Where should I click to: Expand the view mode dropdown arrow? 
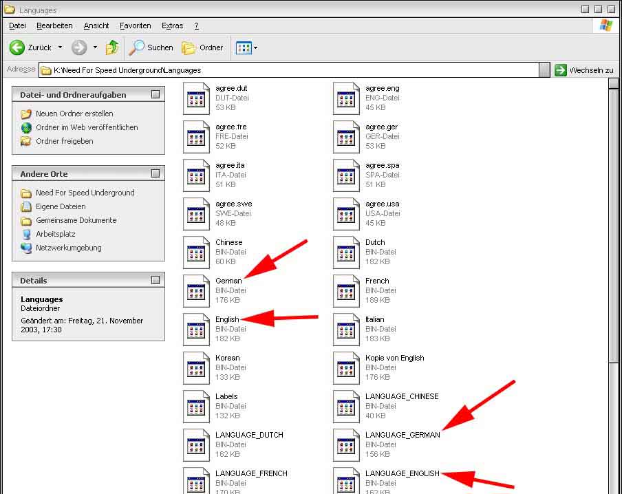[255, 48]
